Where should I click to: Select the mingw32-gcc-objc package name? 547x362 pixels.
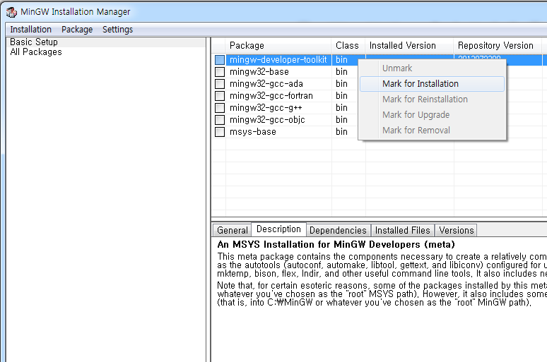click(267, 120)
